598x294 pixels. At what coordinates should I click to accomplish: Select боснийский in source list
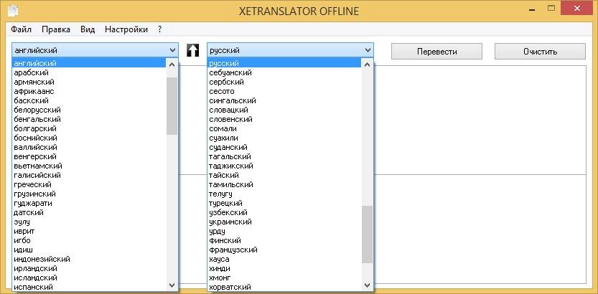[89, 138]
